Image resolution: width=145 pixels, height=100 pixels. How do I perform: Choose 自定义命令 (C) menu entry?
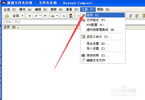pyautogui.click(x=103, y=37)
